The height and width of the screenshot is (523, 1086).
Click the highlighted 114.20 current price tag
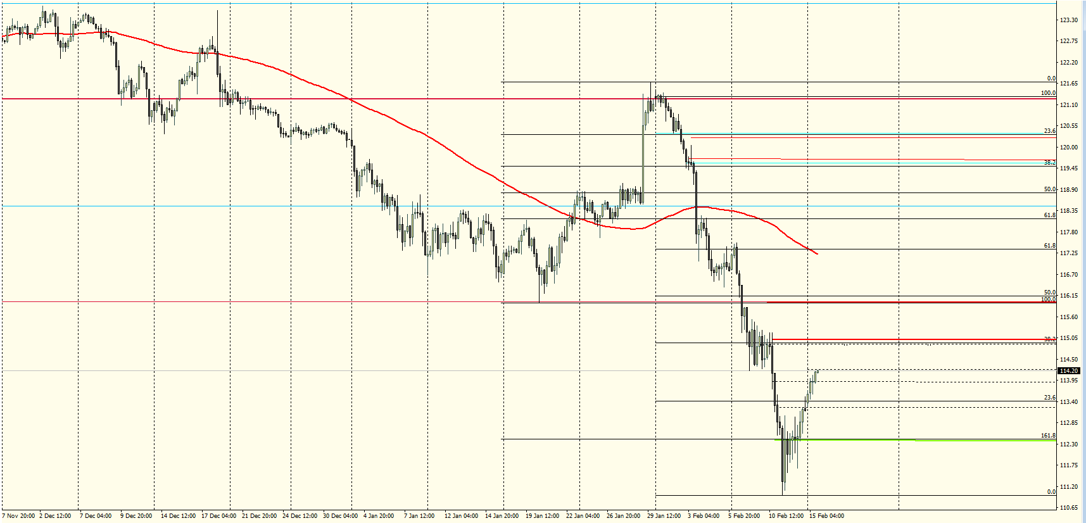point(1069,371)
